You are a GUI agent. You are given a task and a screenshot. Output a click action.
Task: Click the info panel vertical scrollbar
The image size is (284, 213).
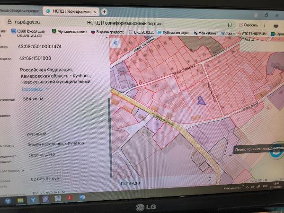(110, 138)
